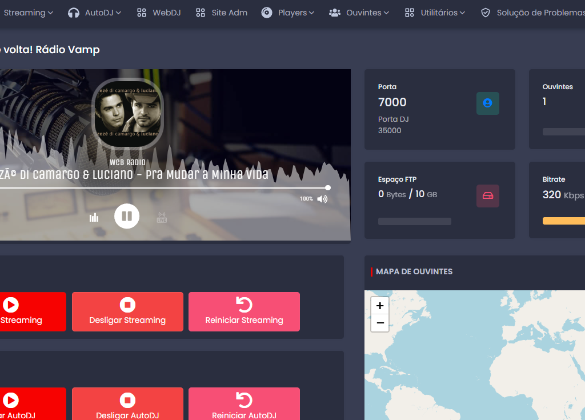Click the MAPA DE OUVINTES heading
Viewport: 585px width, 420px height.
(414, 272)
